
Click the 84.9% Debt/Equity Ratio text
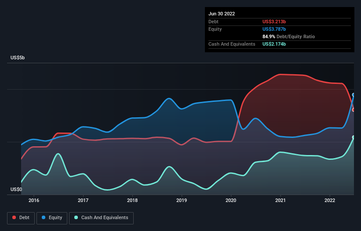(x=288, y=36)
